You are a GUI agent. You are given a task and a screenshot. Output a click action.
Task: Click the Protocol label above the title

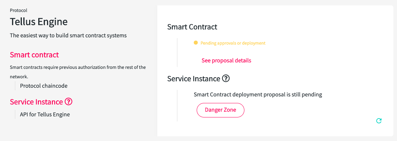19,10
